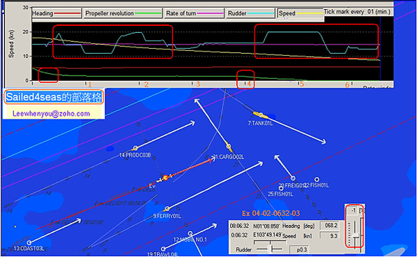Click the 20:FREIG01L target circle

293,179
